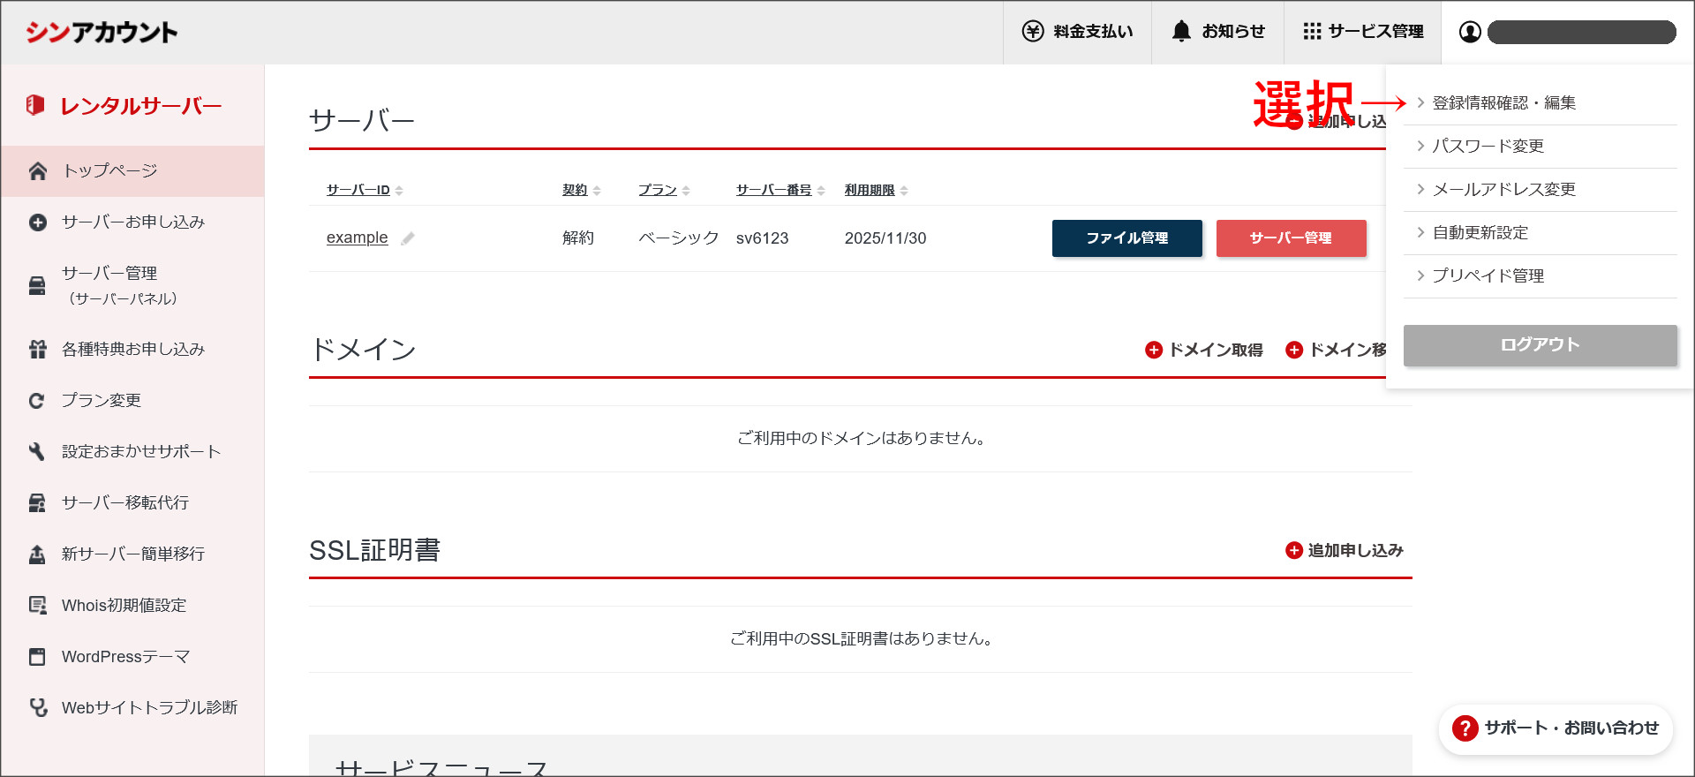Click ドメイン取得 link text
Viewport: 1695px width, 777px height.
tap(1215, 350)
